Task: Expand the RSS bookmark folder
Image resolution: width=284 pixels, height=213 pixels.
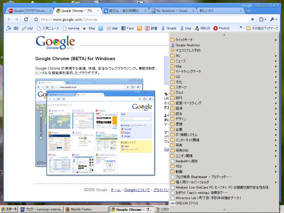Action: [x=224, y=166]
